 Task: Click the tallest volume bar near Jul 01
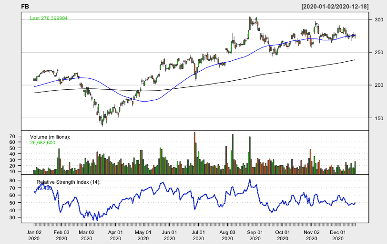click(x=194, y=153)
